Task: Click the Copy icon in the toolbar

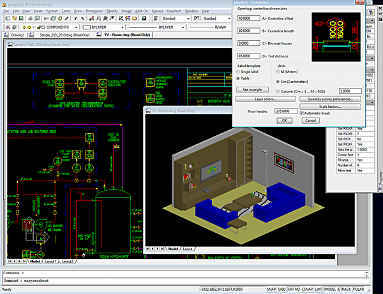Action: 53,18
